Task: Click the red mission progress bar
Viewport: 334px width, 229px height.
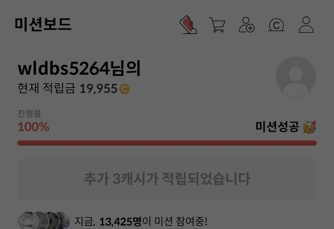Action: (x=167, y=143)
